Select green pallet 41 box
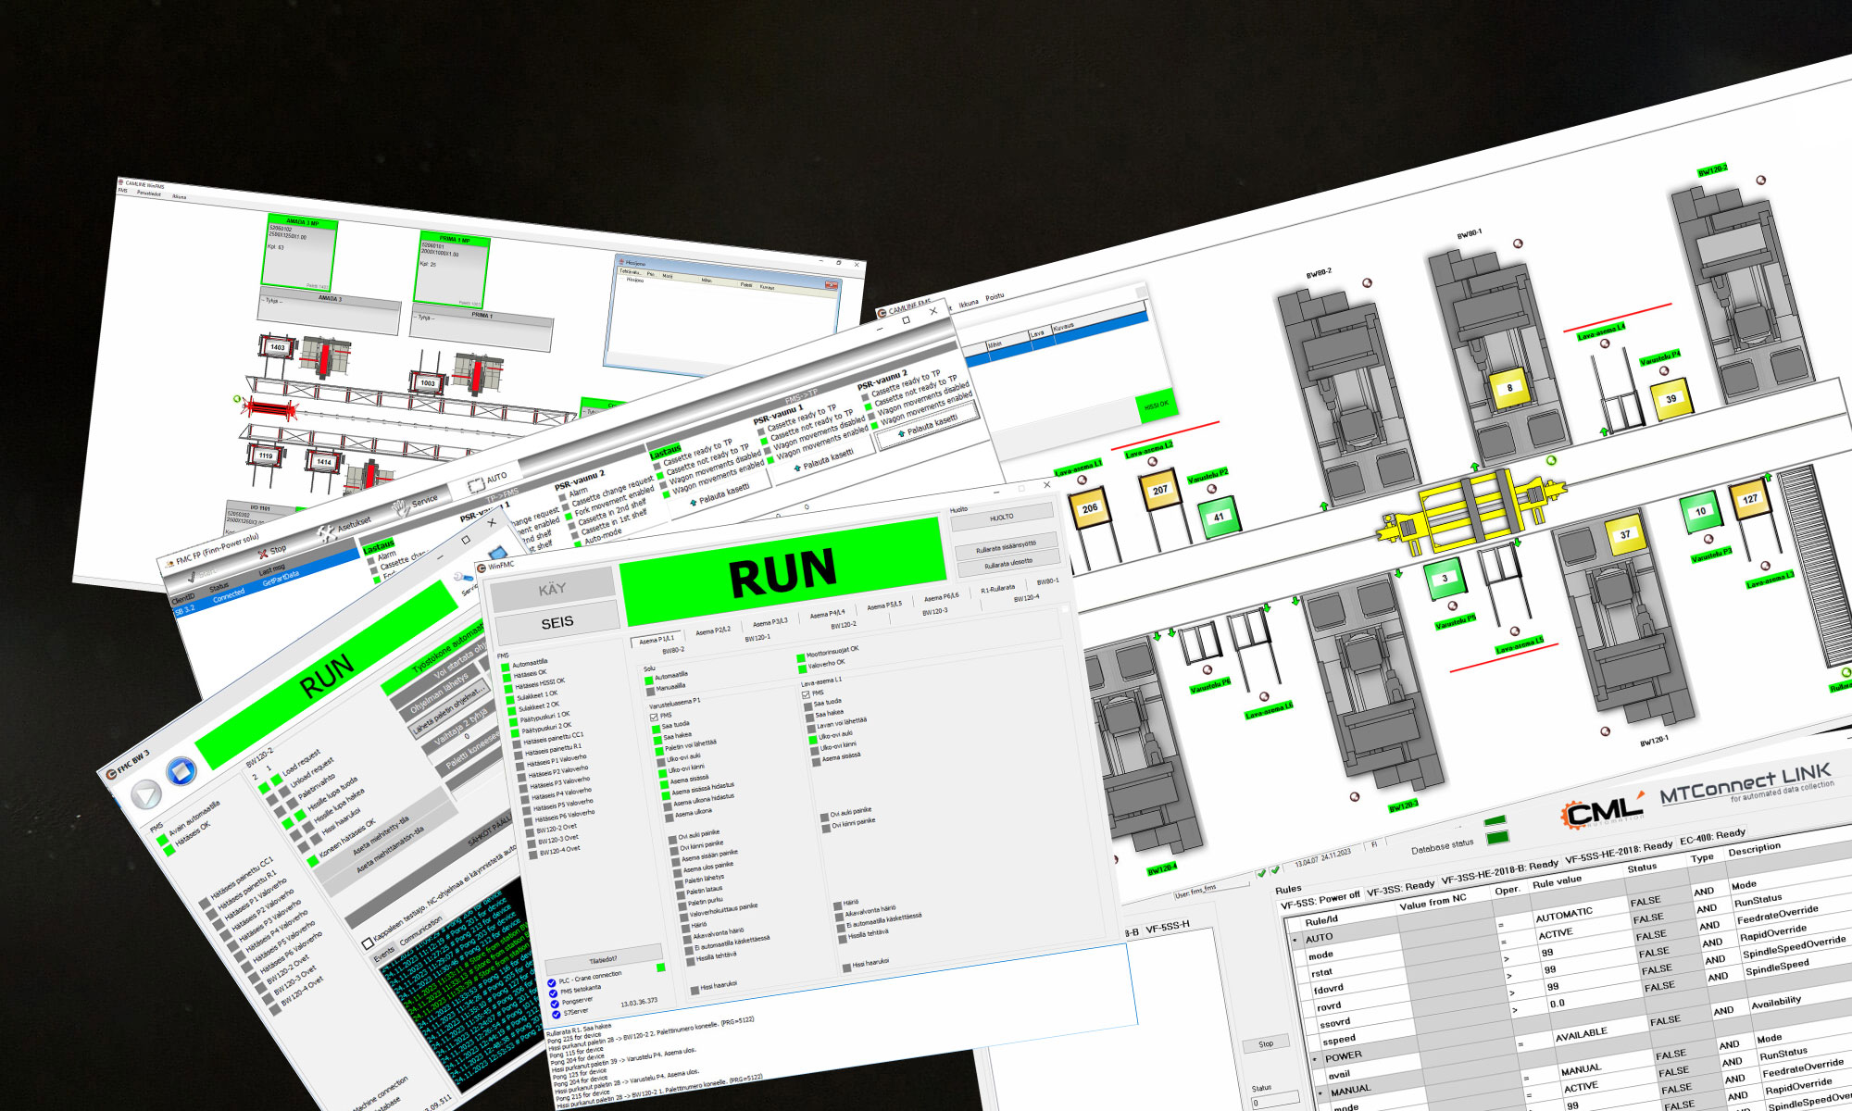 pyautogui.click(x=1219, y=518)
